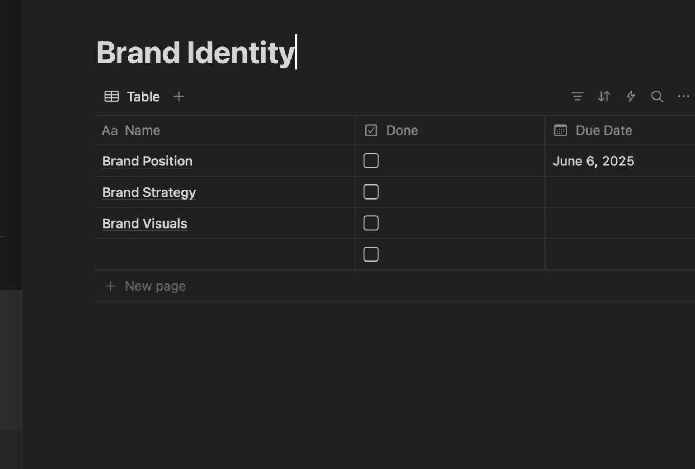Toggle the Done checkbox in the empty row

pyautogui.click(x=371, y=255)
